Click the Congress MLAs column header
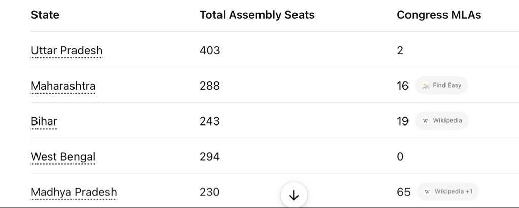The image size is (519, 208). coord(439,15)
